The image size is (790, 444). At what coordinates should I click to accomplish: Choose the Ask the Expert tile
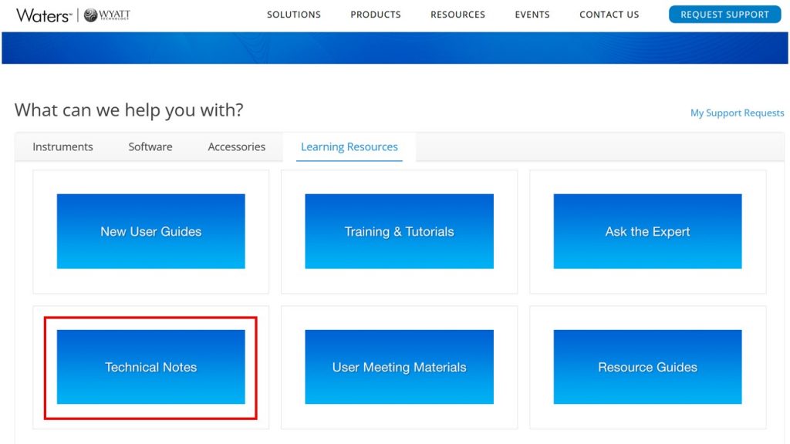click(647, 231)
